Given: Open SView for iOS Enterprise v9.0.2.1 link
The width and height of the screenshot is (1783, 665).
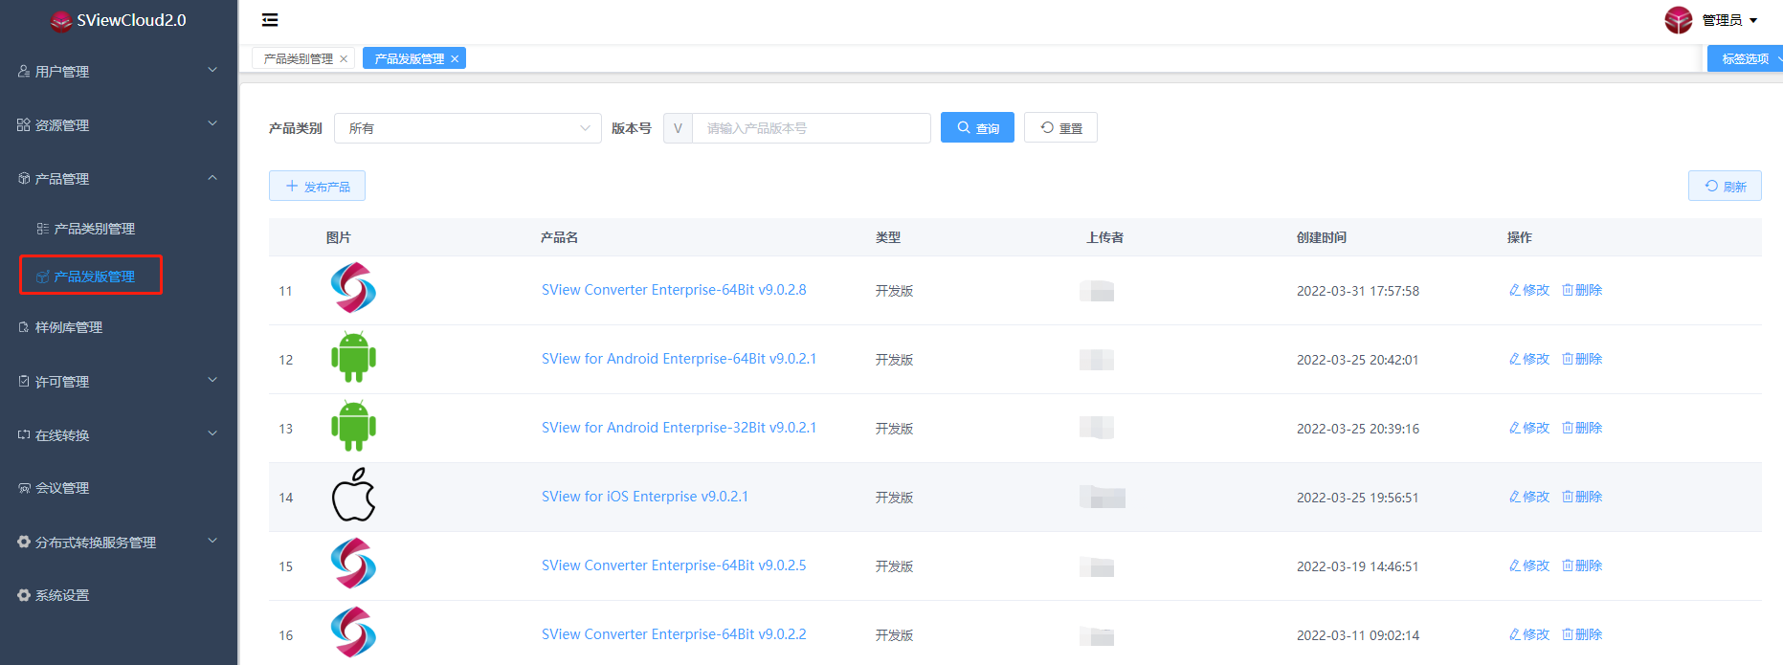Looking at the screenshot, I should [645, 497].
